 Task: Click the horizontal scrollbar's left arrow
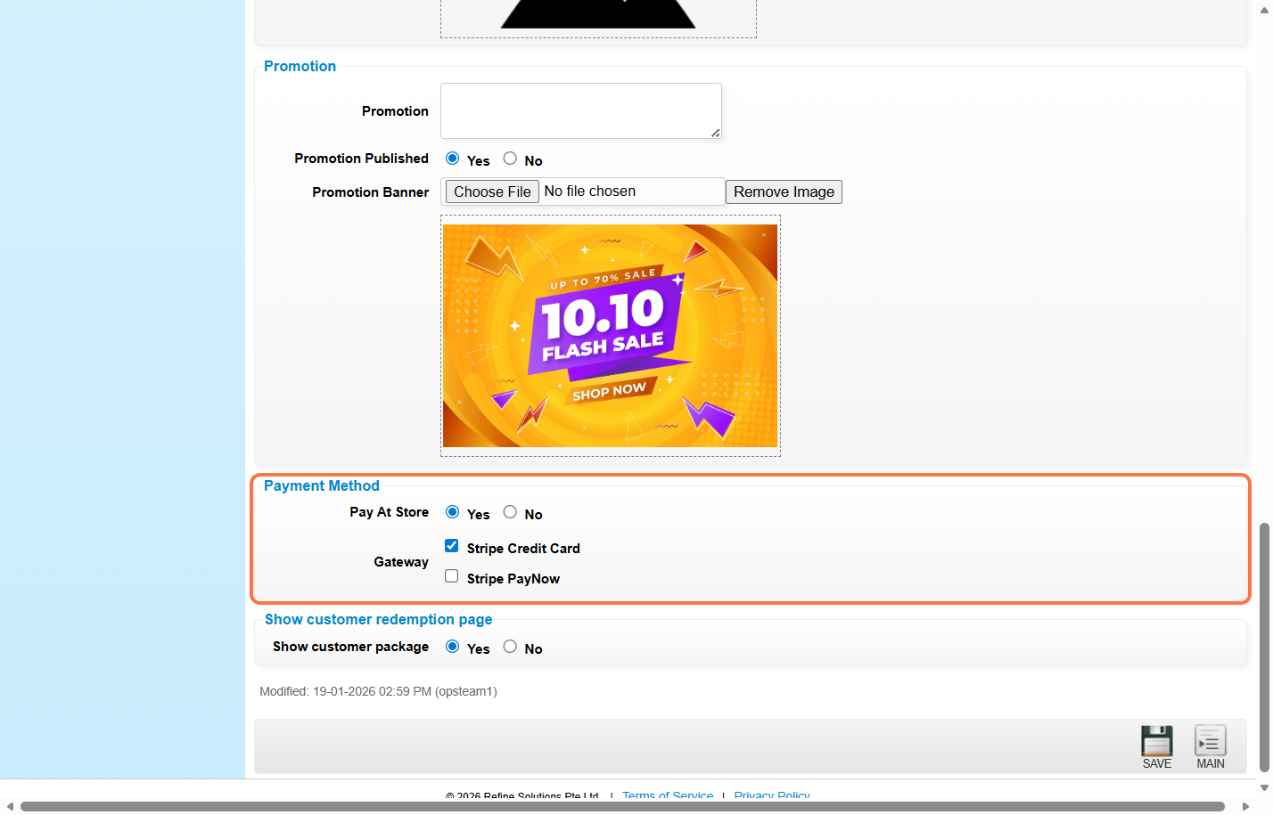tap(10, 807)
